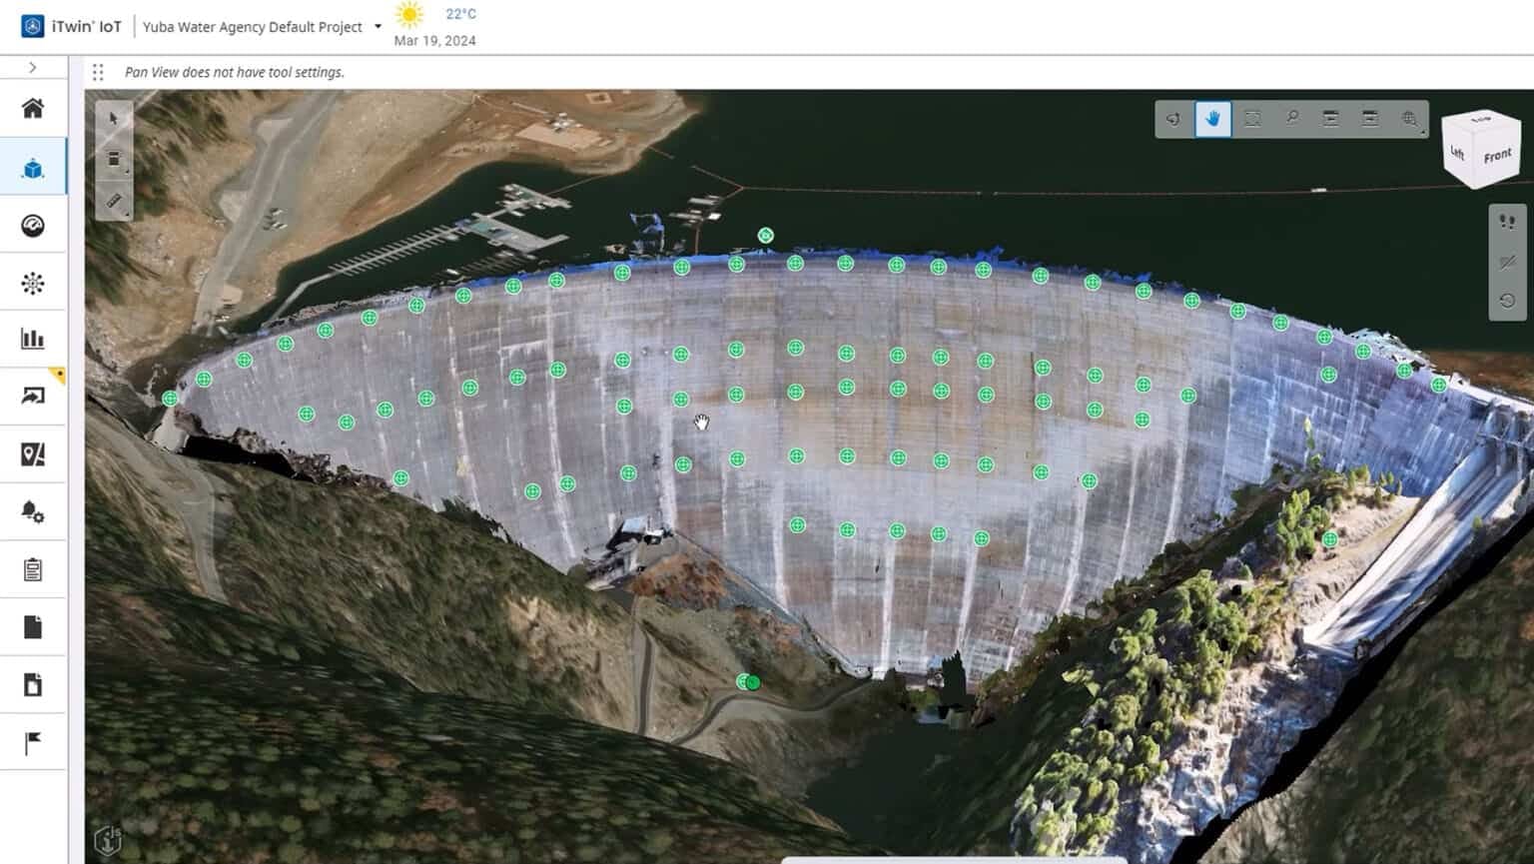Open the map location pin icon
The width and height of the screenshot is (1534, 864).
click(33, 454)
